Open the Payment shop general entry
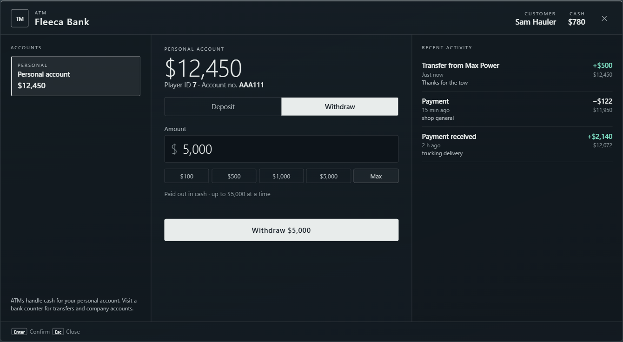Viewport: 623px width, 342px height. pyautogui.click(x=517, y=109)
